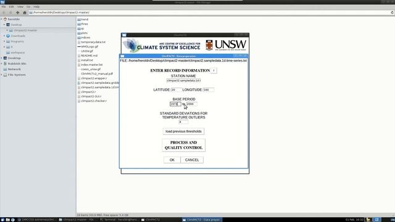Expand the climpact2-master tree node
This screenshot has height=222, width=395.
pos(7,30)
